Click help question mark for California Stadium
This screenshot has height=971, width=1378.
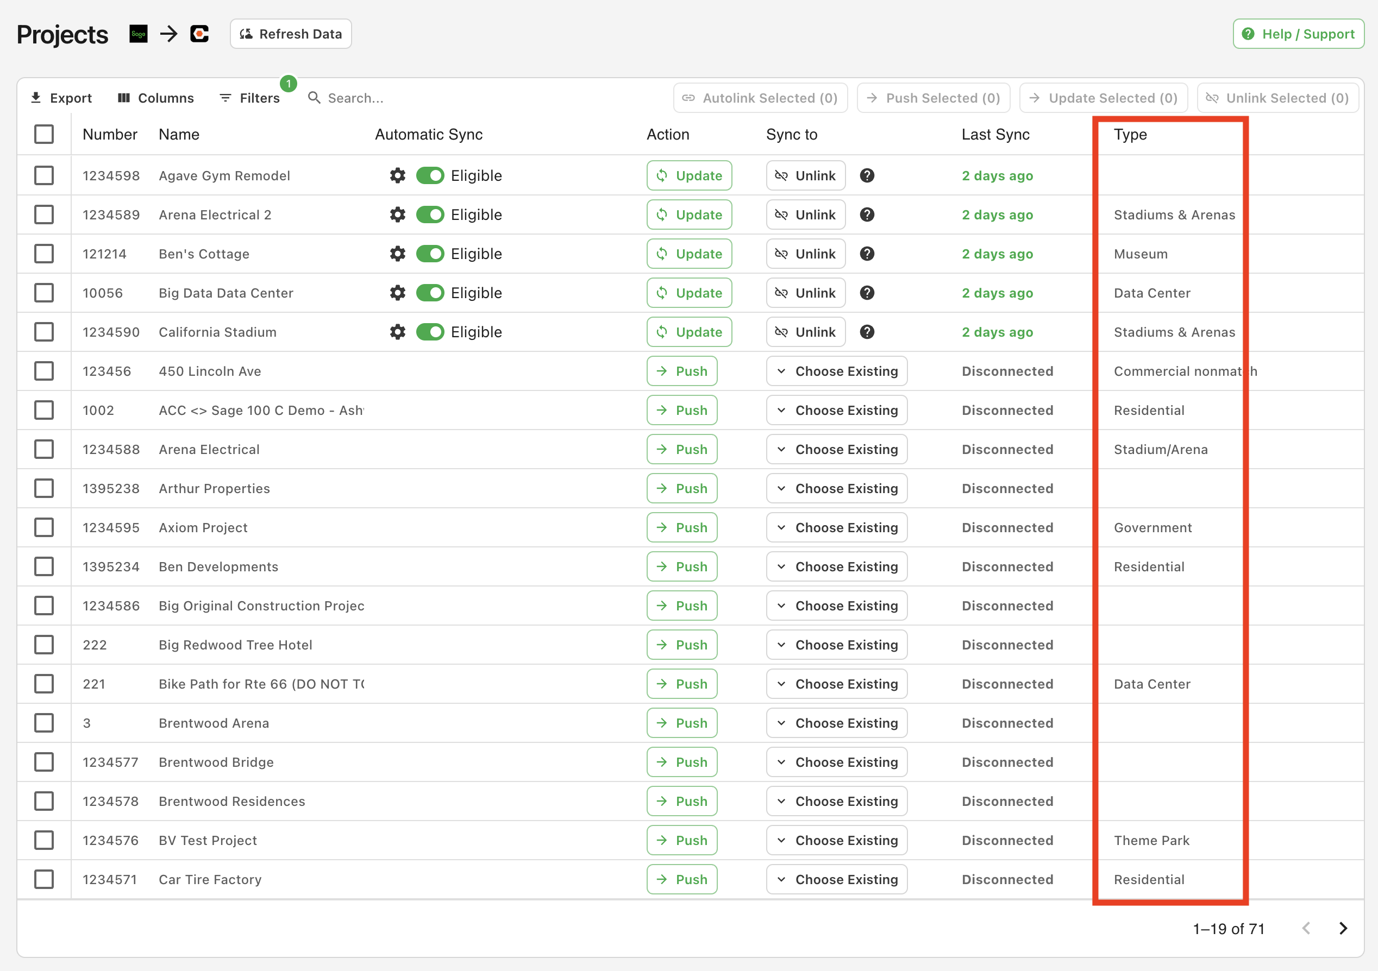click(867, 332)
